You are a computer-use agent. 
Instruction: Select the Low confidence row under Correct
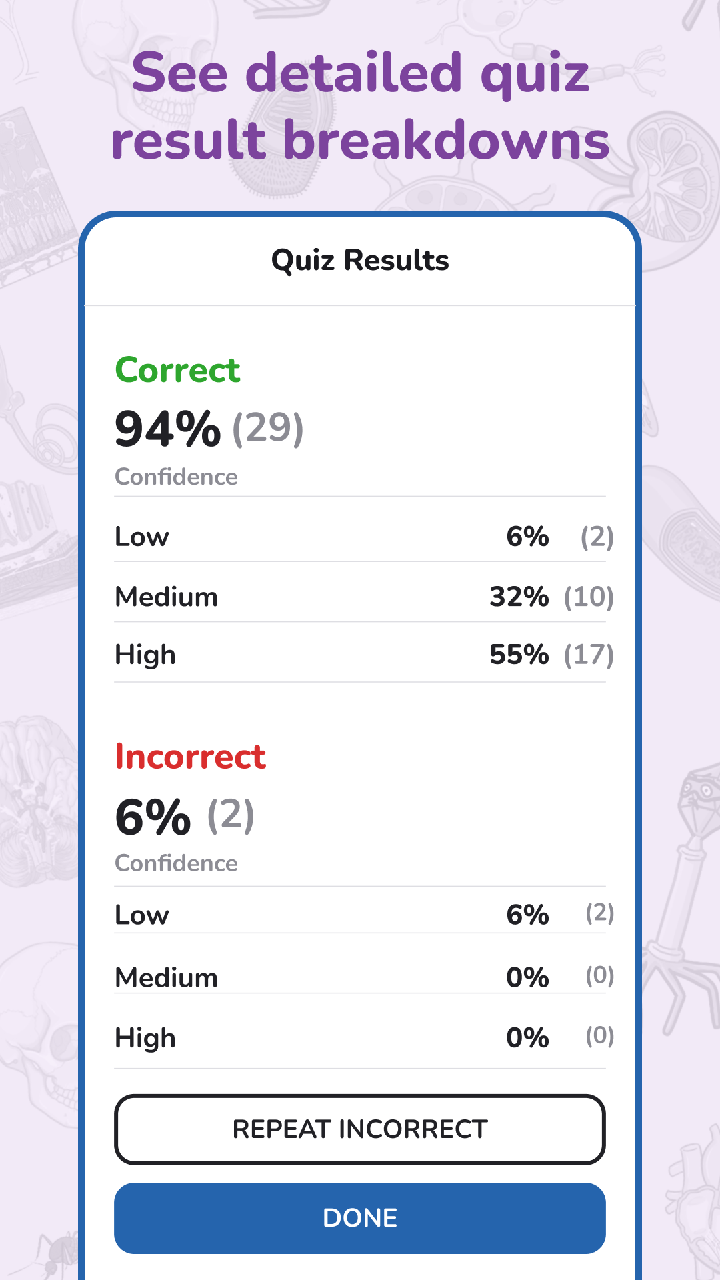(x=360, y=536)
